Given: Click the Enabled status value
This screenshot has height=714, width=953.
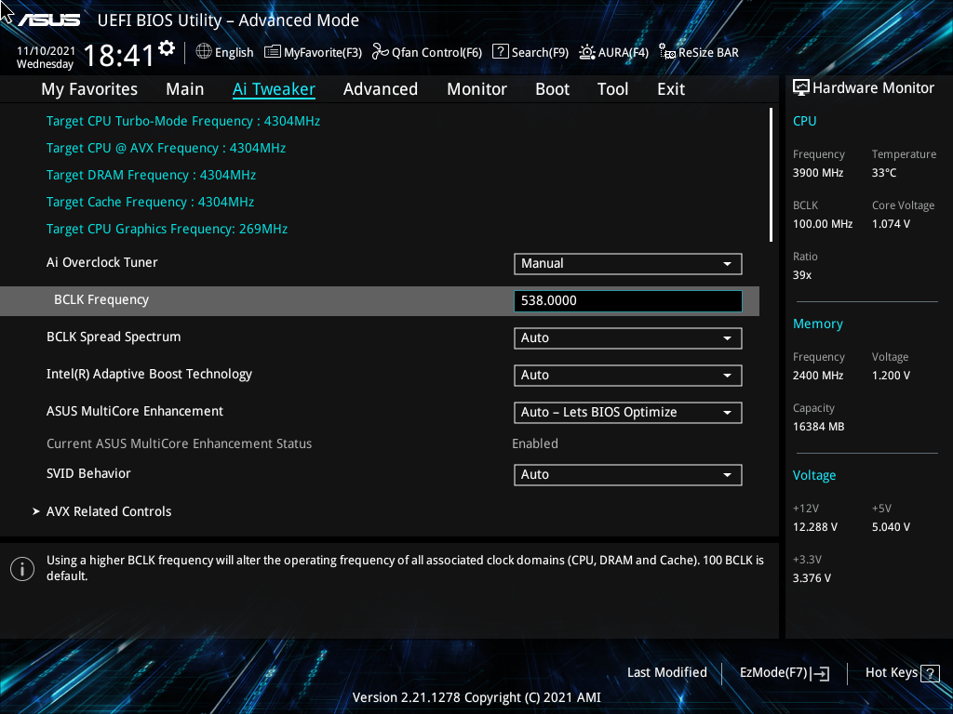Looking at the screenshot, I should (535, 443).
